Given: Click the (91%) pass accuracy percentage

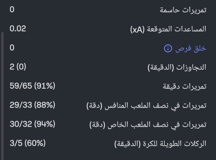Looking at the screenshot, I should [45, 86].
